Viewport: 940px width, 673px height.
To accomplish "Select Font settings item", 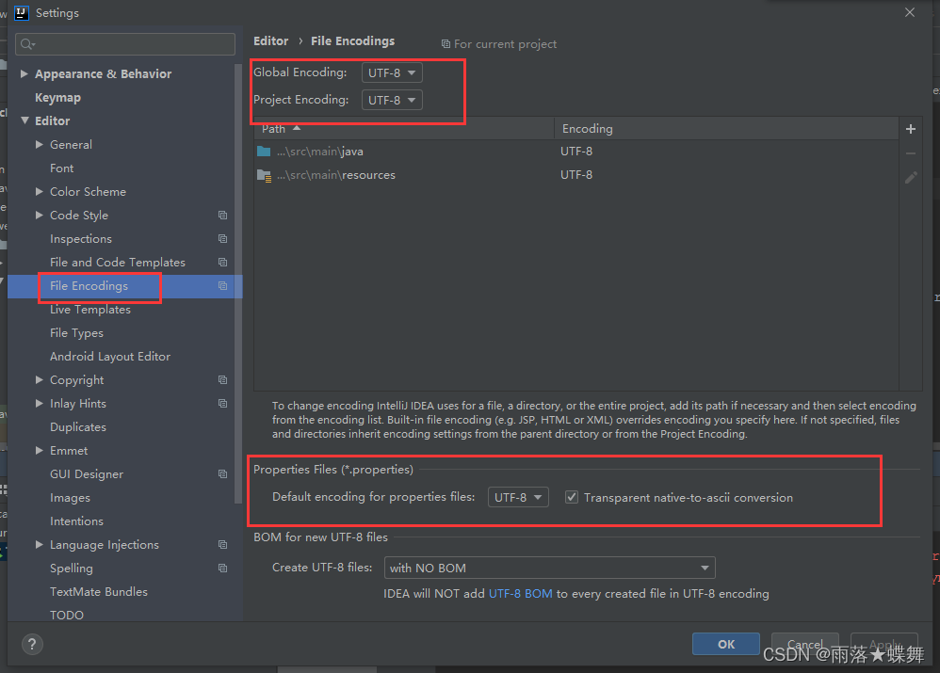I will pos(62,168).
